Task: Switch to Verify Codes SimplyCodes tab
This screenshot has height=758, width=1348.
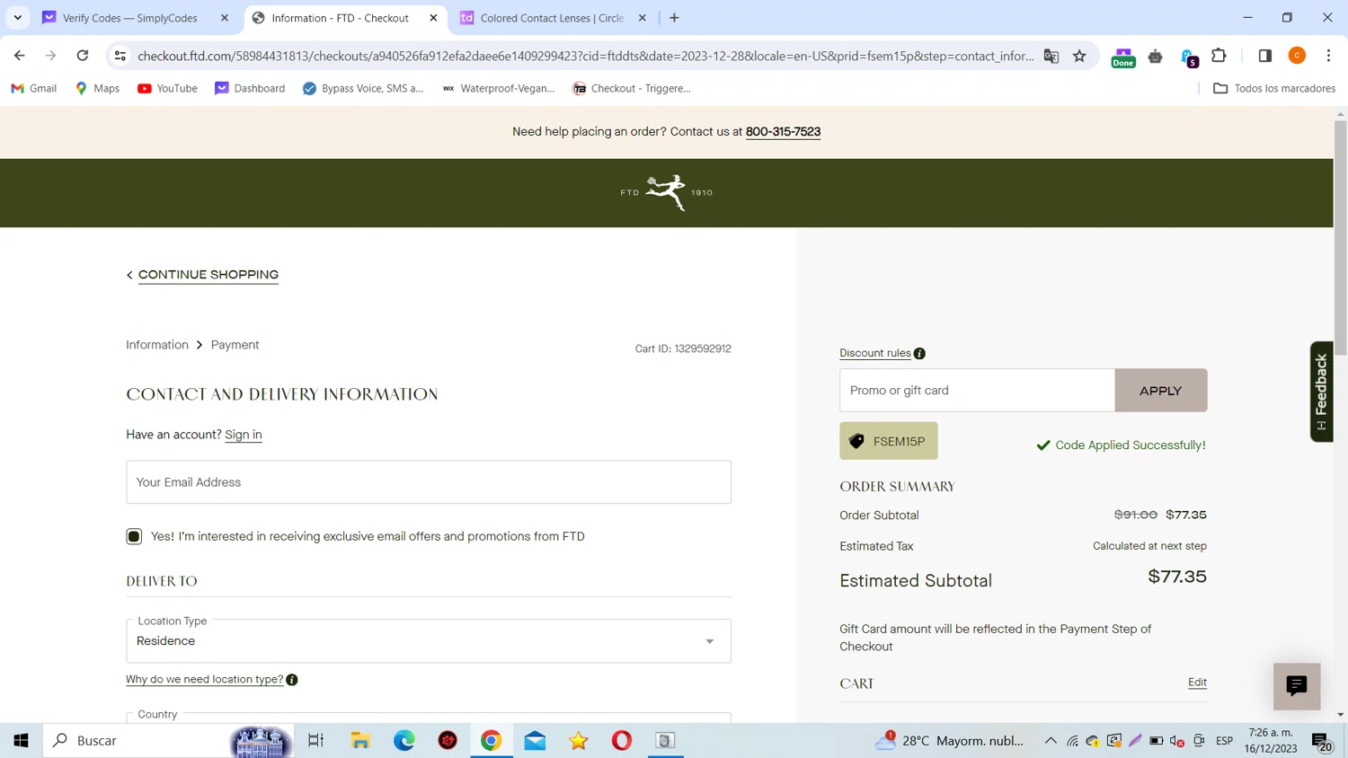Action: point(130,18)
